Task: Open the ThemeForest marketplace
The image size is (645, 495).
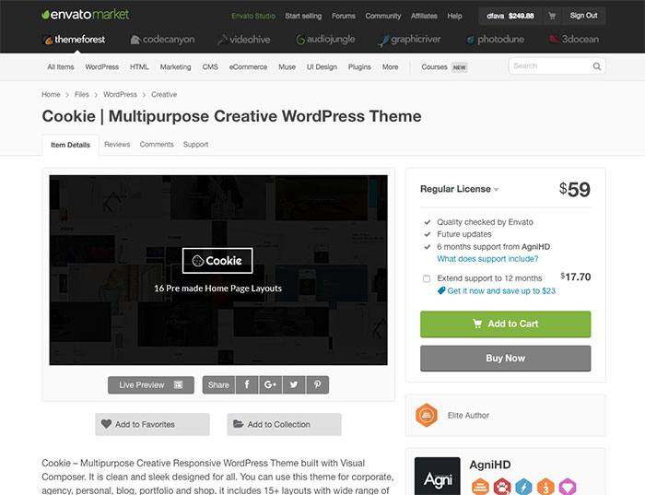Action: [x=74, y=40]
